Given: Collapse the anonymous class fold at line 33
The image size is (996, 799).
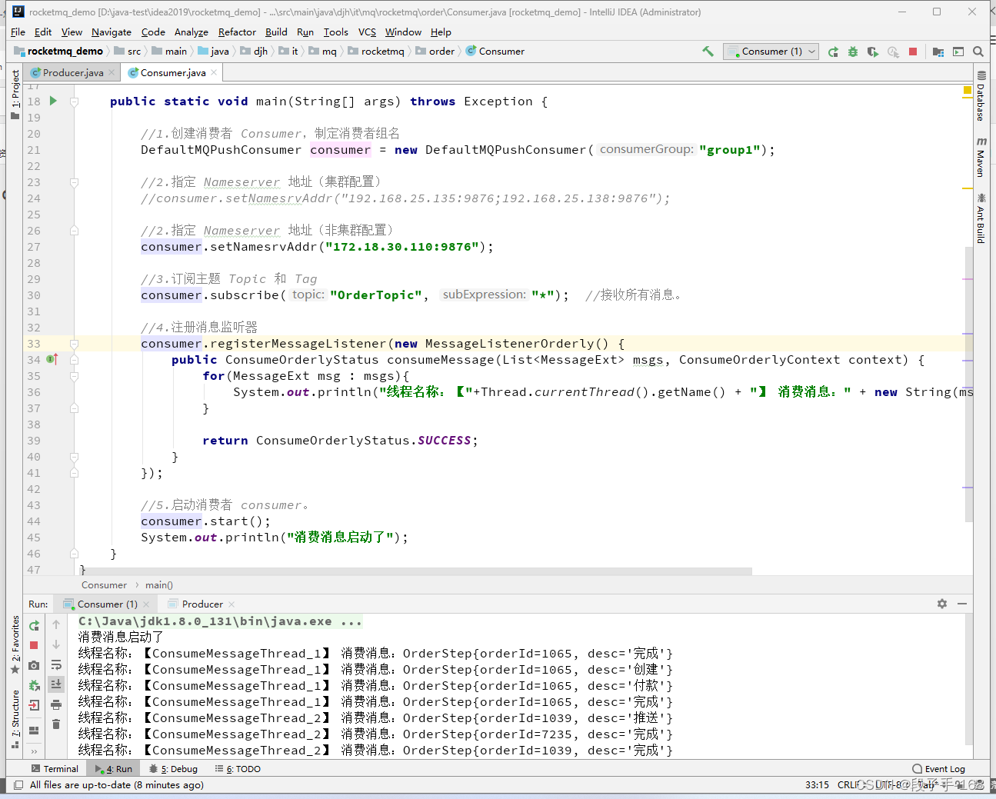Looking at the screenshot, I should tap(74, 344).
